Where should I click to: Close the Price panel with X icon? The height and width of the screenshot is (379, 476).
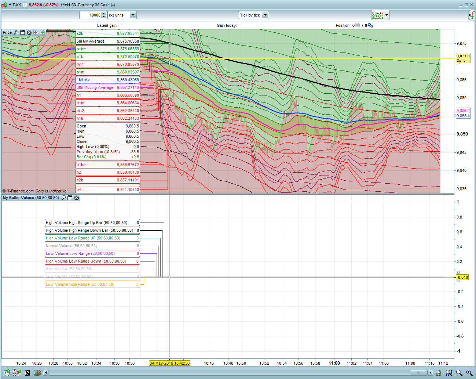[29, 33]
